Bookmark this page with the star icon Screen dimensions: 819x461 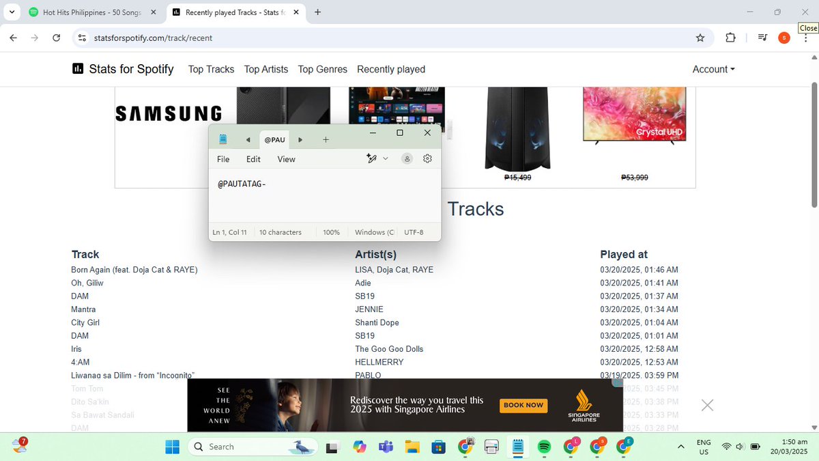pyautogui.click(x=700, y=38)
